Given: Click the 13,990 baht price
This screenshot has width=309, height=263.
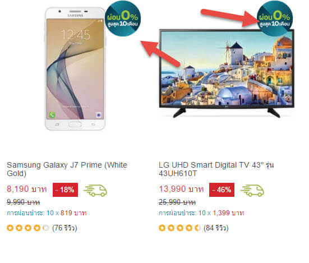Looking at the screenshot, I should (x=181, y=189).
